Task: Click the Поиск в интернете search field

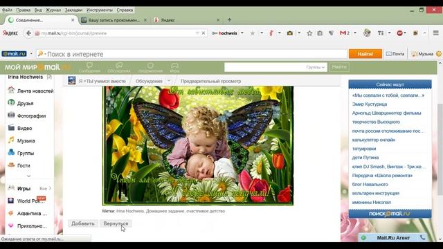Action: [192, 54]
